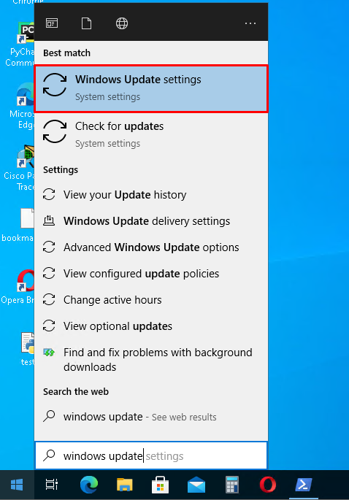Open View configured update policies
This screenshot has width=349, height=500.
(151, 274)
